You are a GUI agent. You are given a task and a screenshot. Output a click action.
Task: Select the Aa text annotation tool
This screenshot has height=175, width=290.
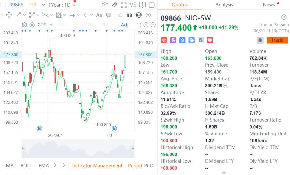[99, 15]
